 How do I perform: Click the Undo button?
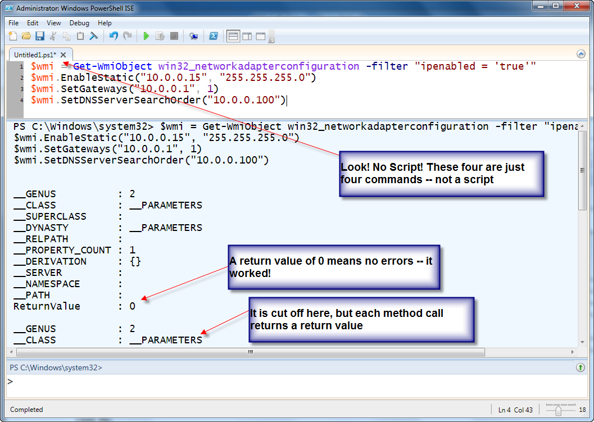[114, 36]
